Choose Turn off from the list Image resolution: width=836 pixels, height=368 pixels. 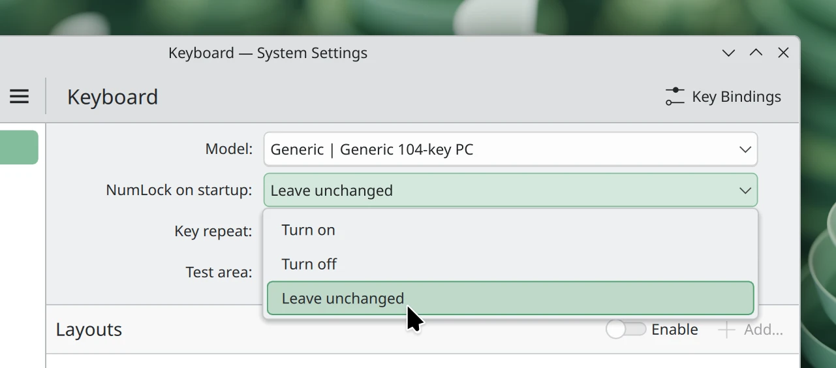[309, 264]
